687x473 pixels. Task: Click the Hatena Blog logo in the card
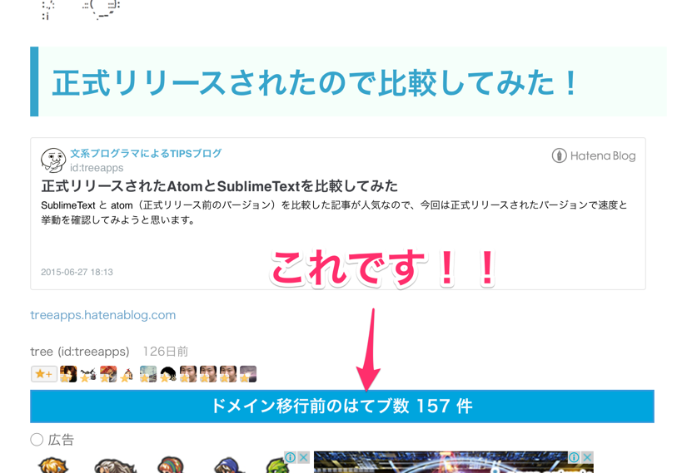594,155
